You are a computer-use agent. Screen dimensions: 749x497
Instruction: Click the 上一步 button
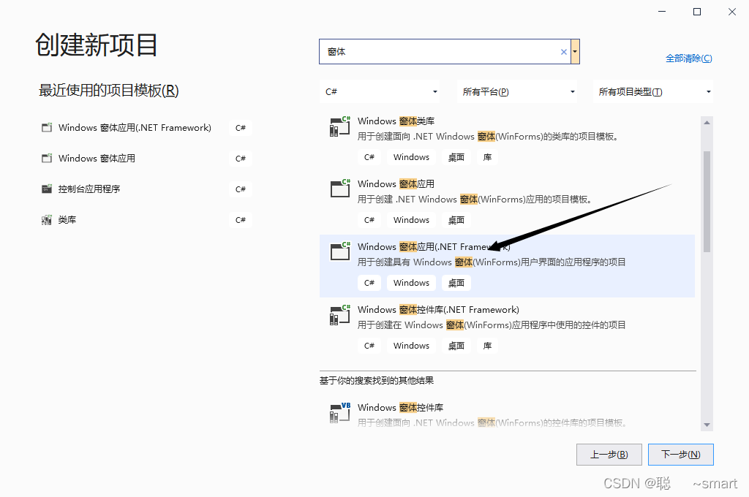click(609, 455)
